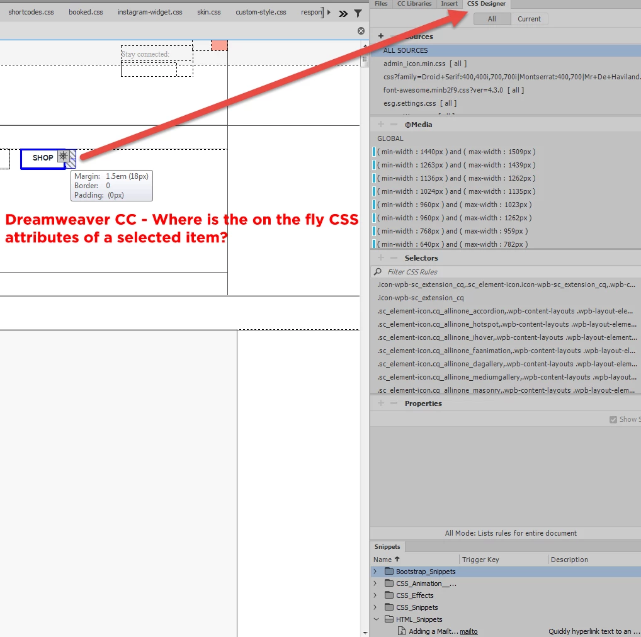Add a property with Properties plus icon
641x637 pixels.
click(x=381, y=403)
